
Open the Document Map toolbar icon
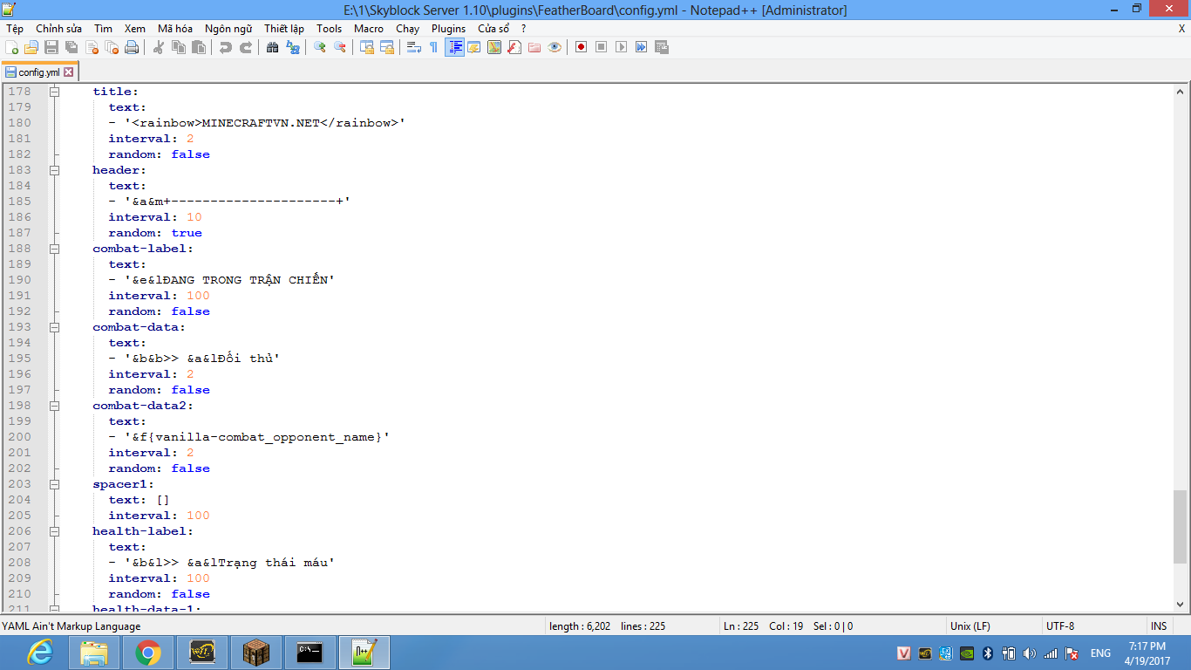494,47
